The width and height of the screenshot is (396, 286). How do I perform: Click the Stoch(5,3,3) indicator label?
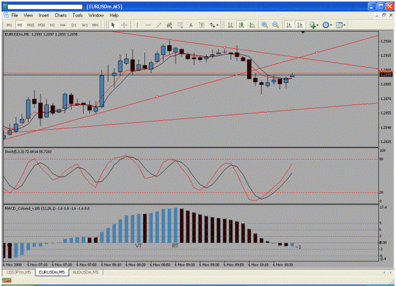coord(28,152)
